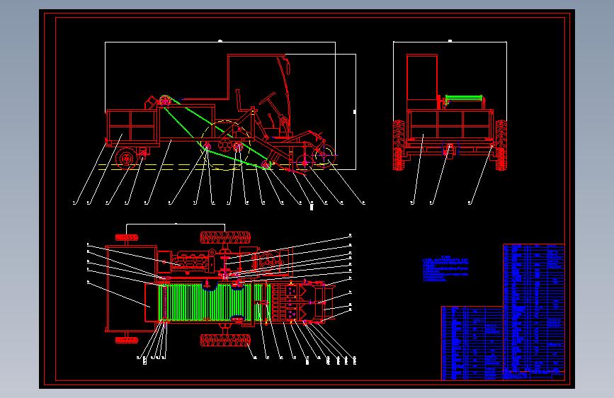The height and width of the screenshot is (398, 614).
Task: Select the blue technical notes text block
Action: [445, 268]
